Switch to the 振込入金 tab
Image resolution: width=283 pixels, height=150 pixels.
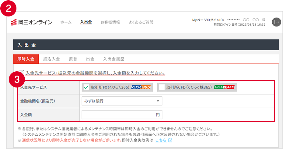(x=51, y=59)
